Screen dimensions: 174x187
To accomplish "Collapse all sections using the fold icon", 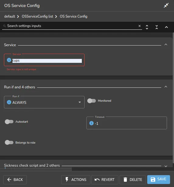I will [x=157, y=27].
